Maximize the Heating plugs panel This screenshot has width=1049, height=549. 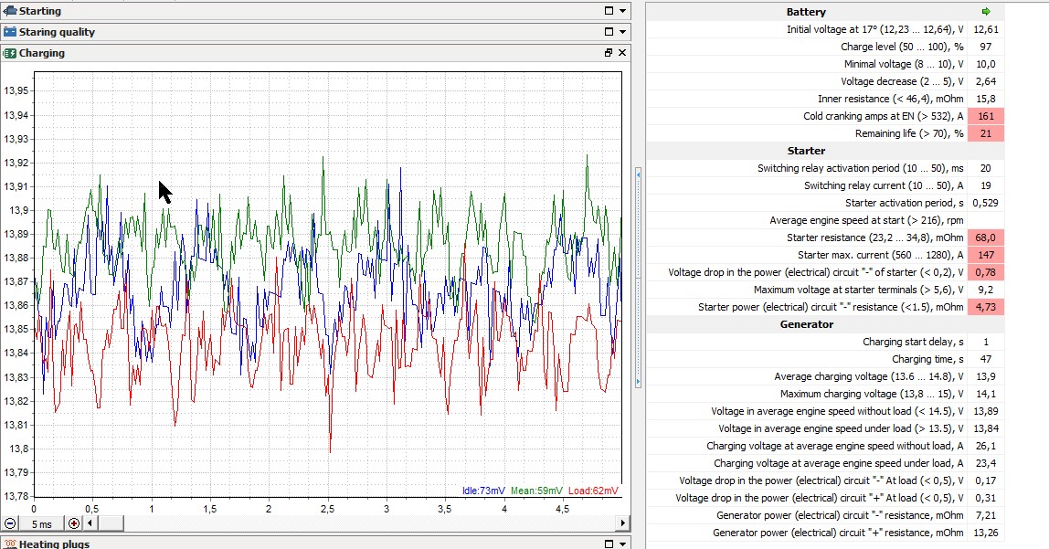coord(609,544)
